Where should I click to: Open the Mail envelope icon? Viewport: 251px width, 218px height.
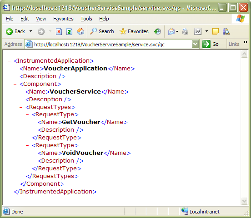[x=171, y=31]
